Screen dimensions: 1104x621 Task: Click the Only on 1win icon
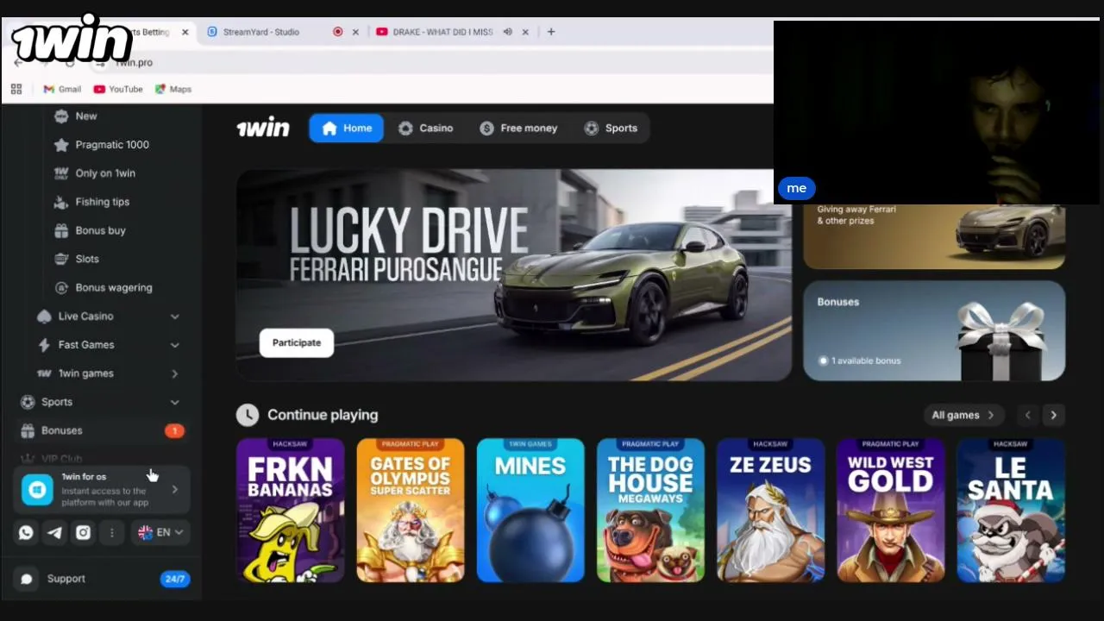(x=61, y=173)
